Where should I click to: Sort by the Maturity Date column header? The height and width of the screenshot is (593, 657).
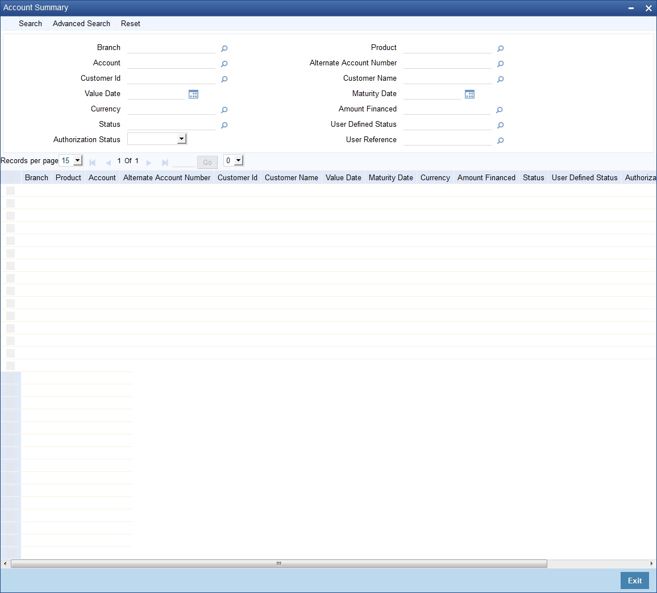click(x=390, y=178)
